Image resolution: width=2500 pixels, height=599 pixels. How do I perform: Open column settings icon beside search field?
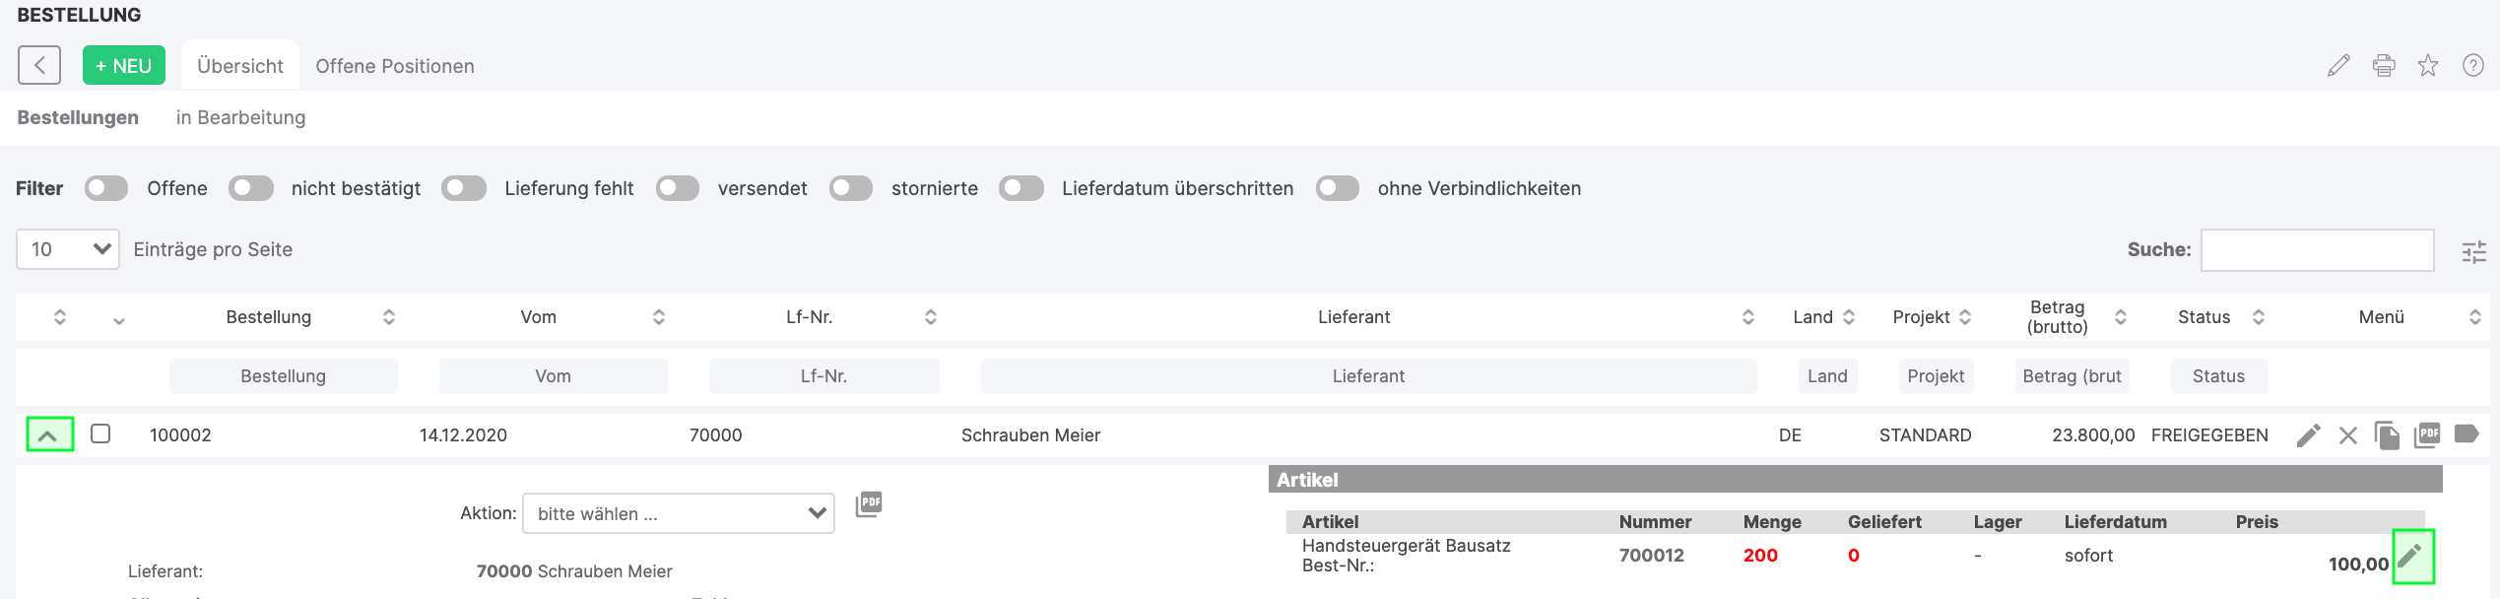[x=2475, y=252]
